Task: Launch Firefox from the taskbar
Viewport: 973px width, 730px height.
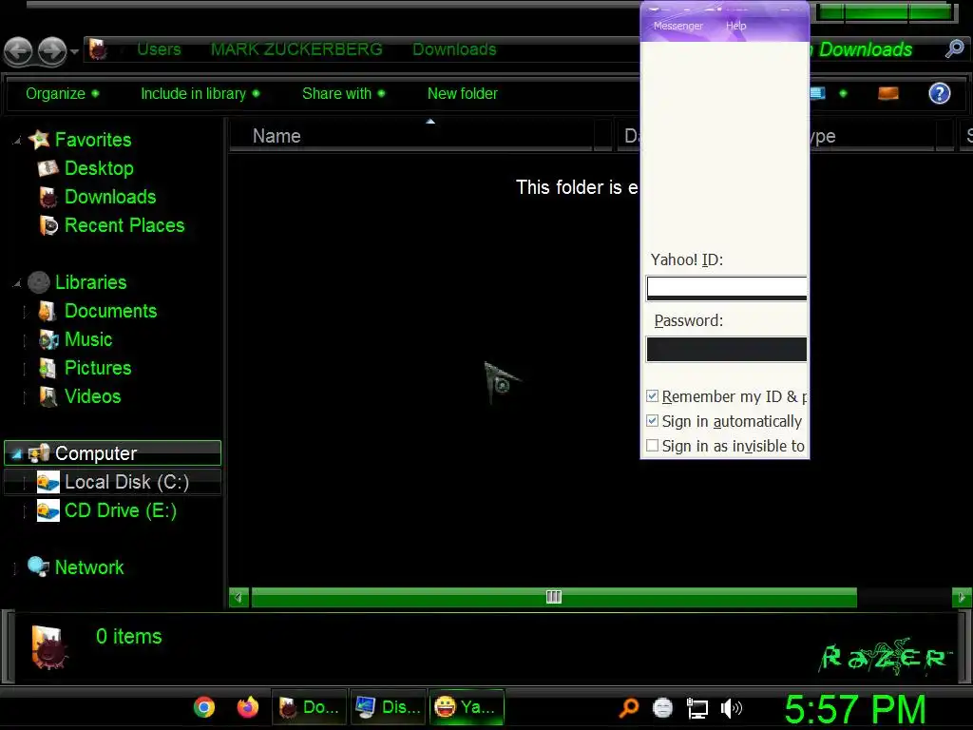Action: tap(248, 707)
